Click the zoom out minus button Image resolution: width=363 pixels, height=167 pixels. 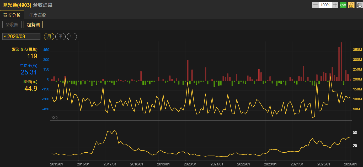315,5
